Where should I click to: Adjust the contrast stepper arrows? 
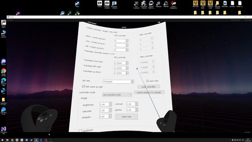click(136, 104)
